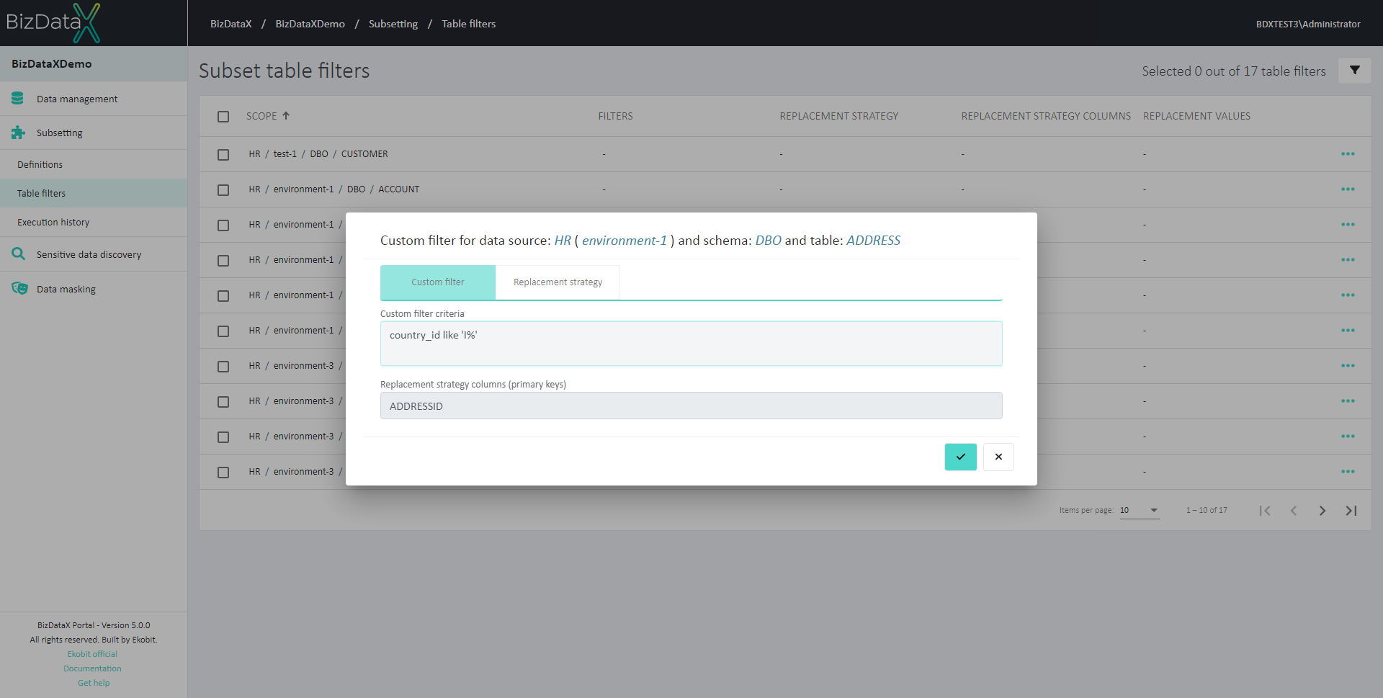Click the ADDRESSID primary keys field
The height and width of the screenshot is (698, 1383).
pyautogui.click(x=691, y=406)
